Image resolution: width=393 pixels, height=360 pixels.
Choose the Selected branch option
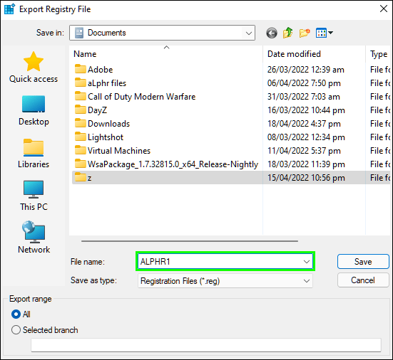pyautogui.click(x=45, y=330)
